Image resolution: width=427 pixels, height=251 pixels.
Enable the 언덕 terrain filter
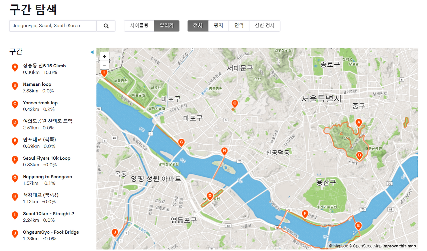[239, 26]
